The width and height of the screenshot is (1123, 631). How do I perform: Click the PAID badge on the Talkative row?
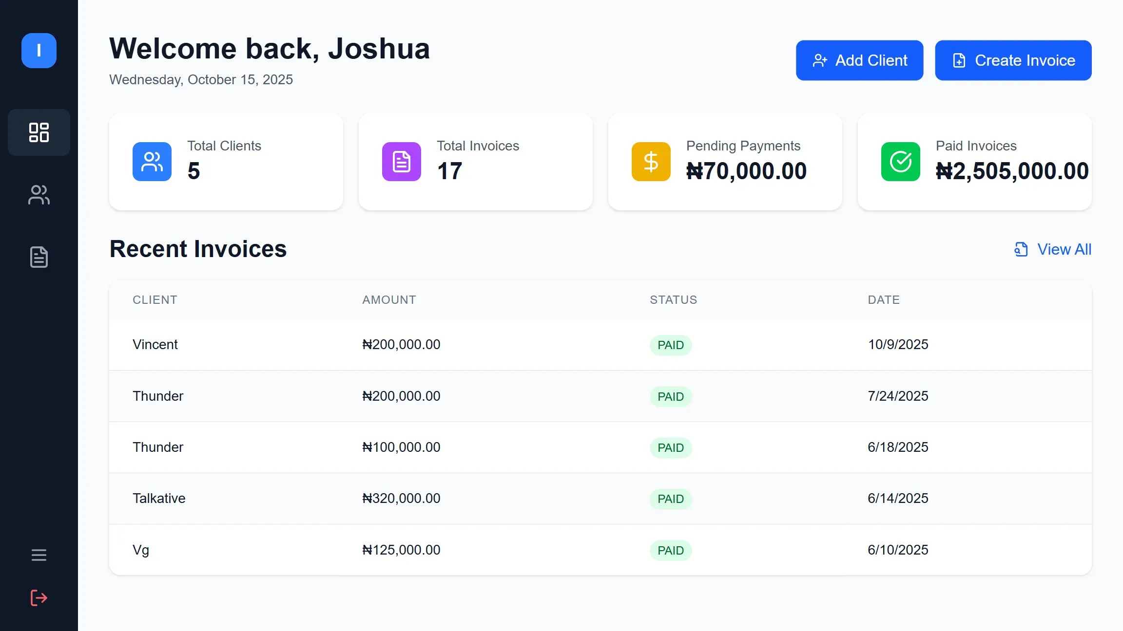click(671, 499)
